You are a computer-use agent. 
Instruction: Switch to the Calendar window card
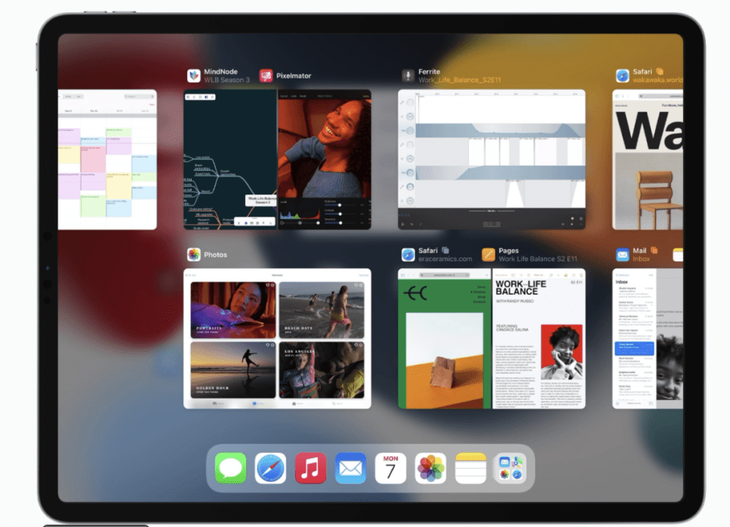click(x=107, y=159)
